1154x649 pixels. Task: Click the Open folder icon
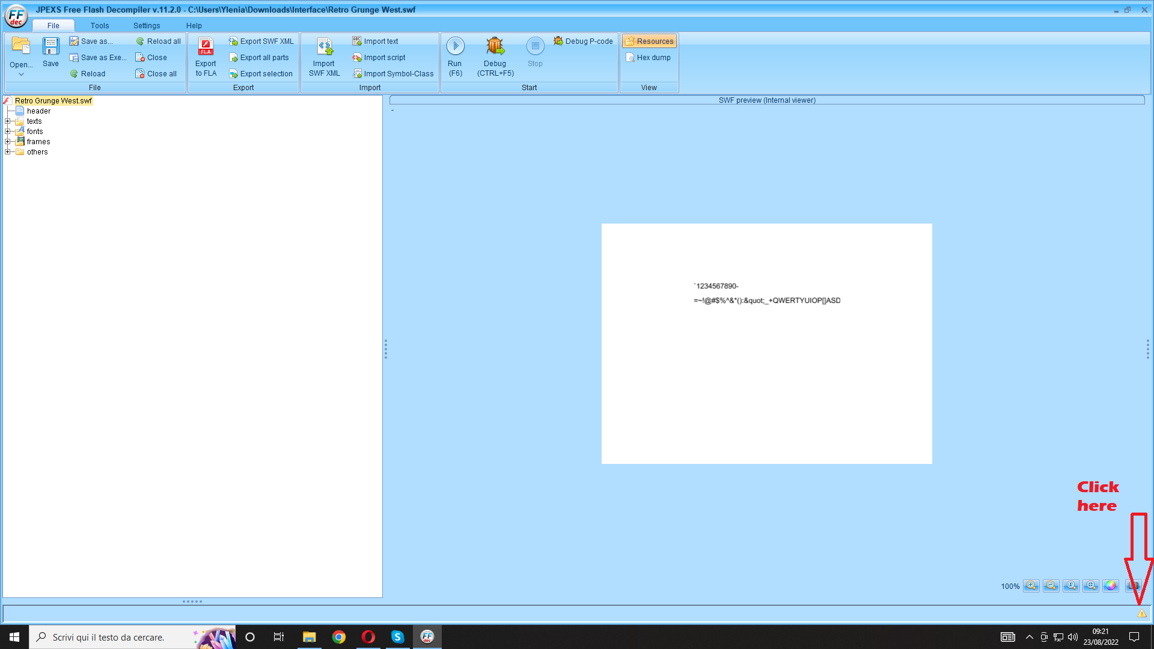click(x=21, y=46)
